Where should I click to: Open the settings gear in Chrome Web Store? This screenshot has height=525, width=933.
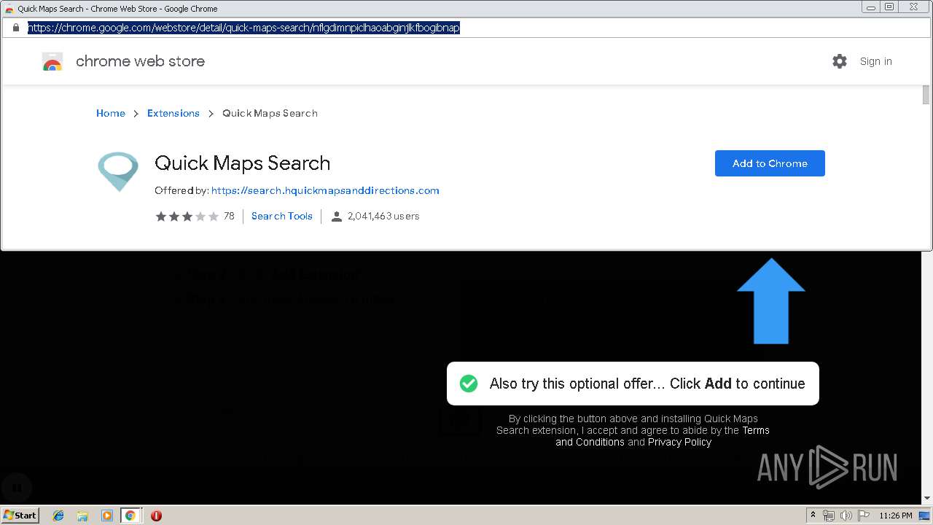pyautogui.click(x=840, y=61)
